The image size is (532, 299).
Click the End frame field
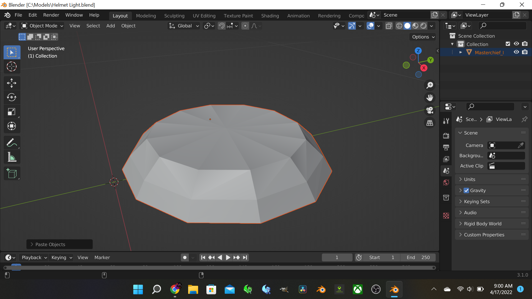click(418, 257)
